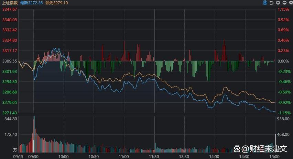293x159 pixels.
Task: Click the 344.80 volume axis label
Action: click(x=11, y=118)
